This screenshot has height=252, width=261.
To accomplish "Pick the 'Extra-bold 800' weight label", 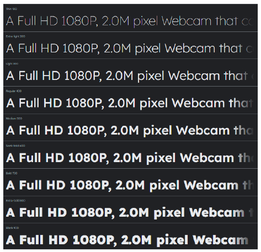I will [15, 201].
